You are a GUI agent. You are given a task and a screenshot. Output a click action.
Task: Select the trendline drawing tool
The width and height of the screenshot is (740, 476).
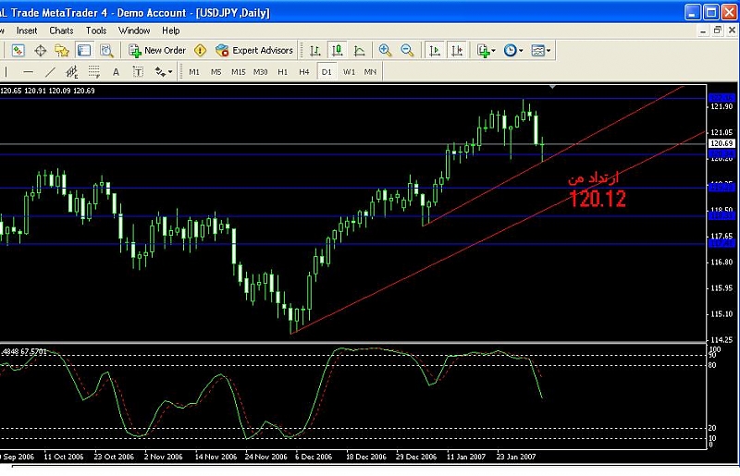50,71
